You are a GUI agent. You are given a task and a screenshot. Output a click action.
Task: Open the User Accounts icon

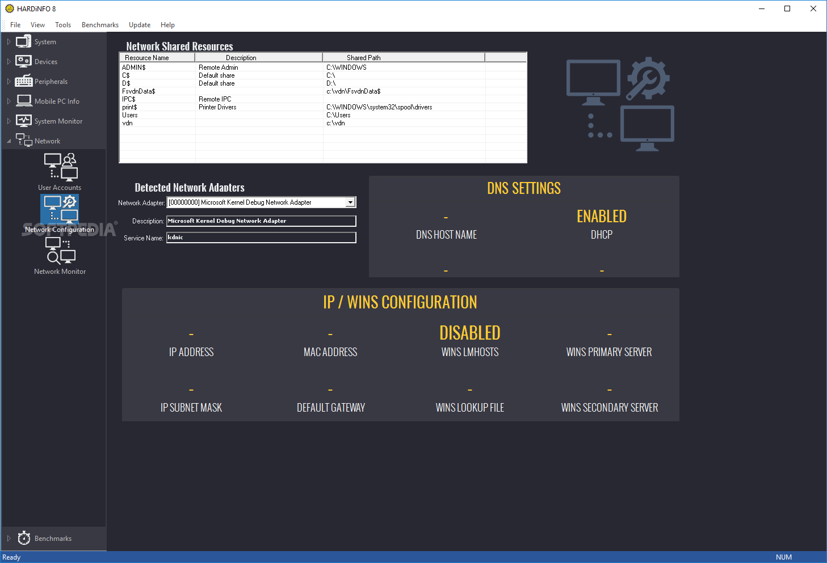pyautogui.click(x=60, y=167)
